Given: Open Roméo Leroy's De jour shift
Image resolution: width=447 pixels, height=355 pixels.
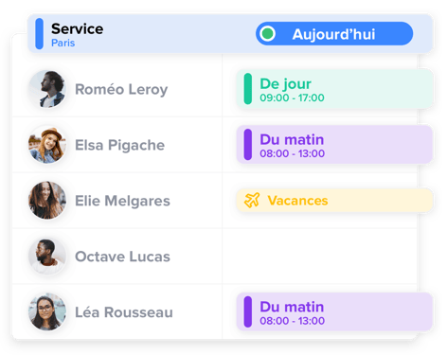Looking at the screenshot, I should 334,89.
